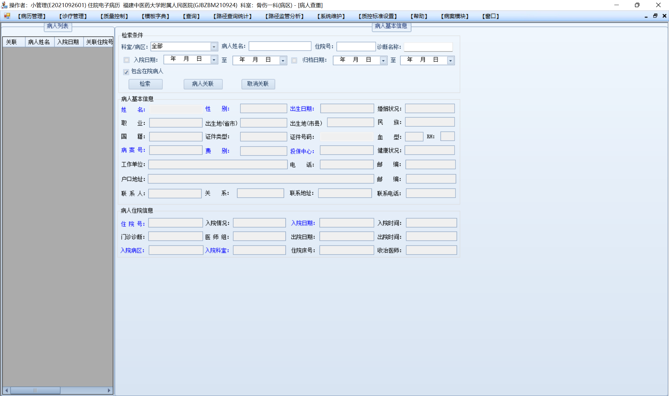This screenshot has height=396, width=669.
Task: Click the inner window restore icon
Action: 655,16
